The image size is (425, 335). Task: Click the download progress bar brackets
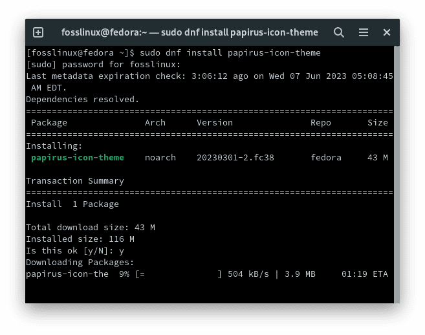[x=179, y=274]
